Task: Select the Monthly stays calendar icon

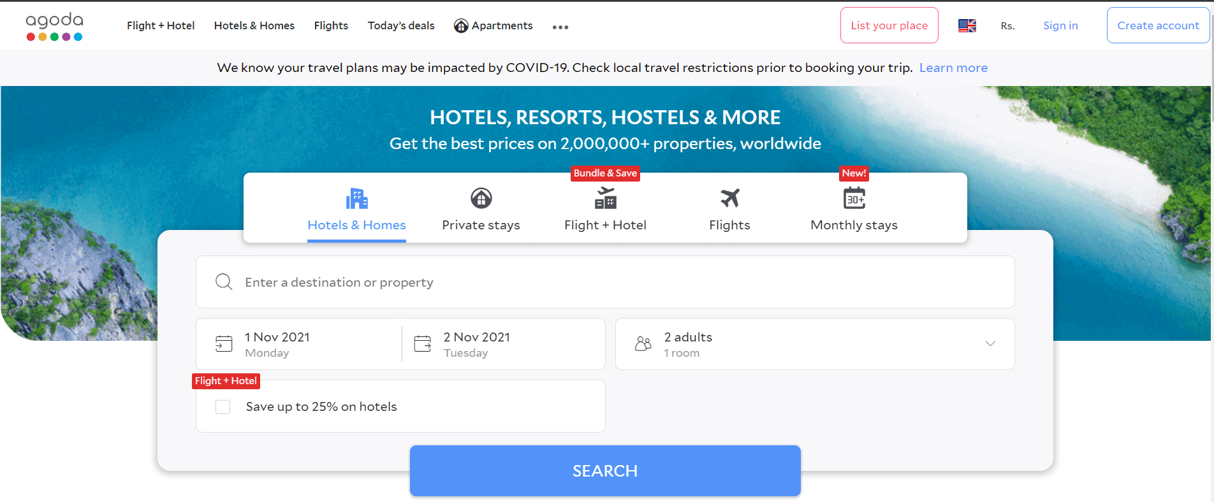Action: [x=854, y=198]
